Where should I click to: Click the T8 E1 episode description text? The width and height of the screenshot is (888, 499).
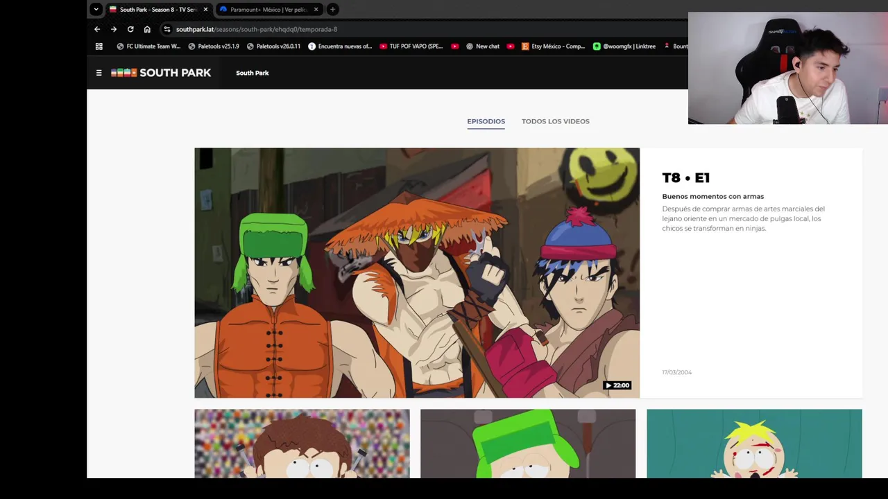click(x=744, y=218)
